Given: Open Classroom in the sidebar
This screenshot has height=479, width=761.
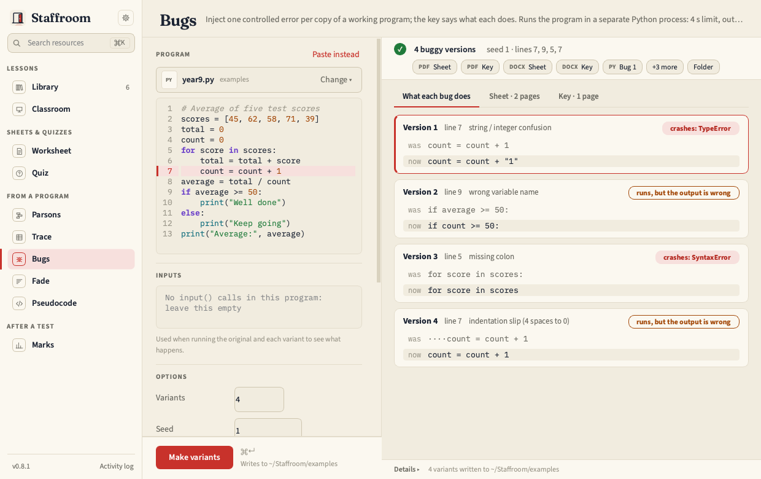Looking at the screenshot, I should pos(71,109).
